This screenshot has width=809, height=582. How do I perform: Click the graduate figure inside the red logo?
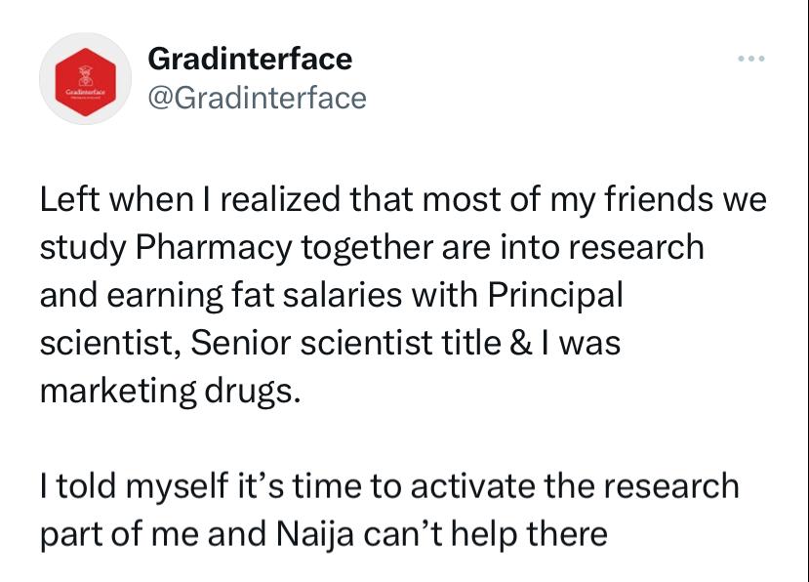pos(86,76)
